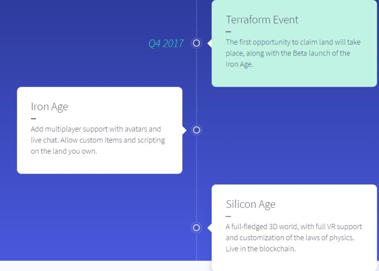Click the white footer strip at page bottom
Image resolution: width=379 pixels, height=271 pixels.
(x=106, y=266)
